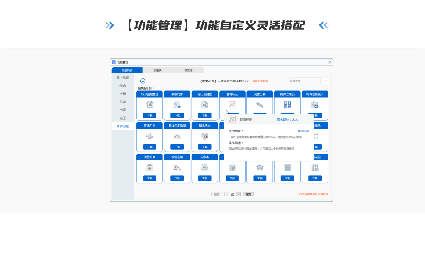Open the 修改栏 tab
425x269 pixels.
pos(188,70)
